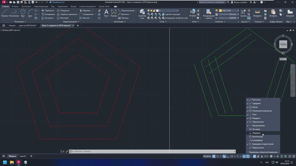Expand the Modify (Редактирование) panel

(71, 22)
